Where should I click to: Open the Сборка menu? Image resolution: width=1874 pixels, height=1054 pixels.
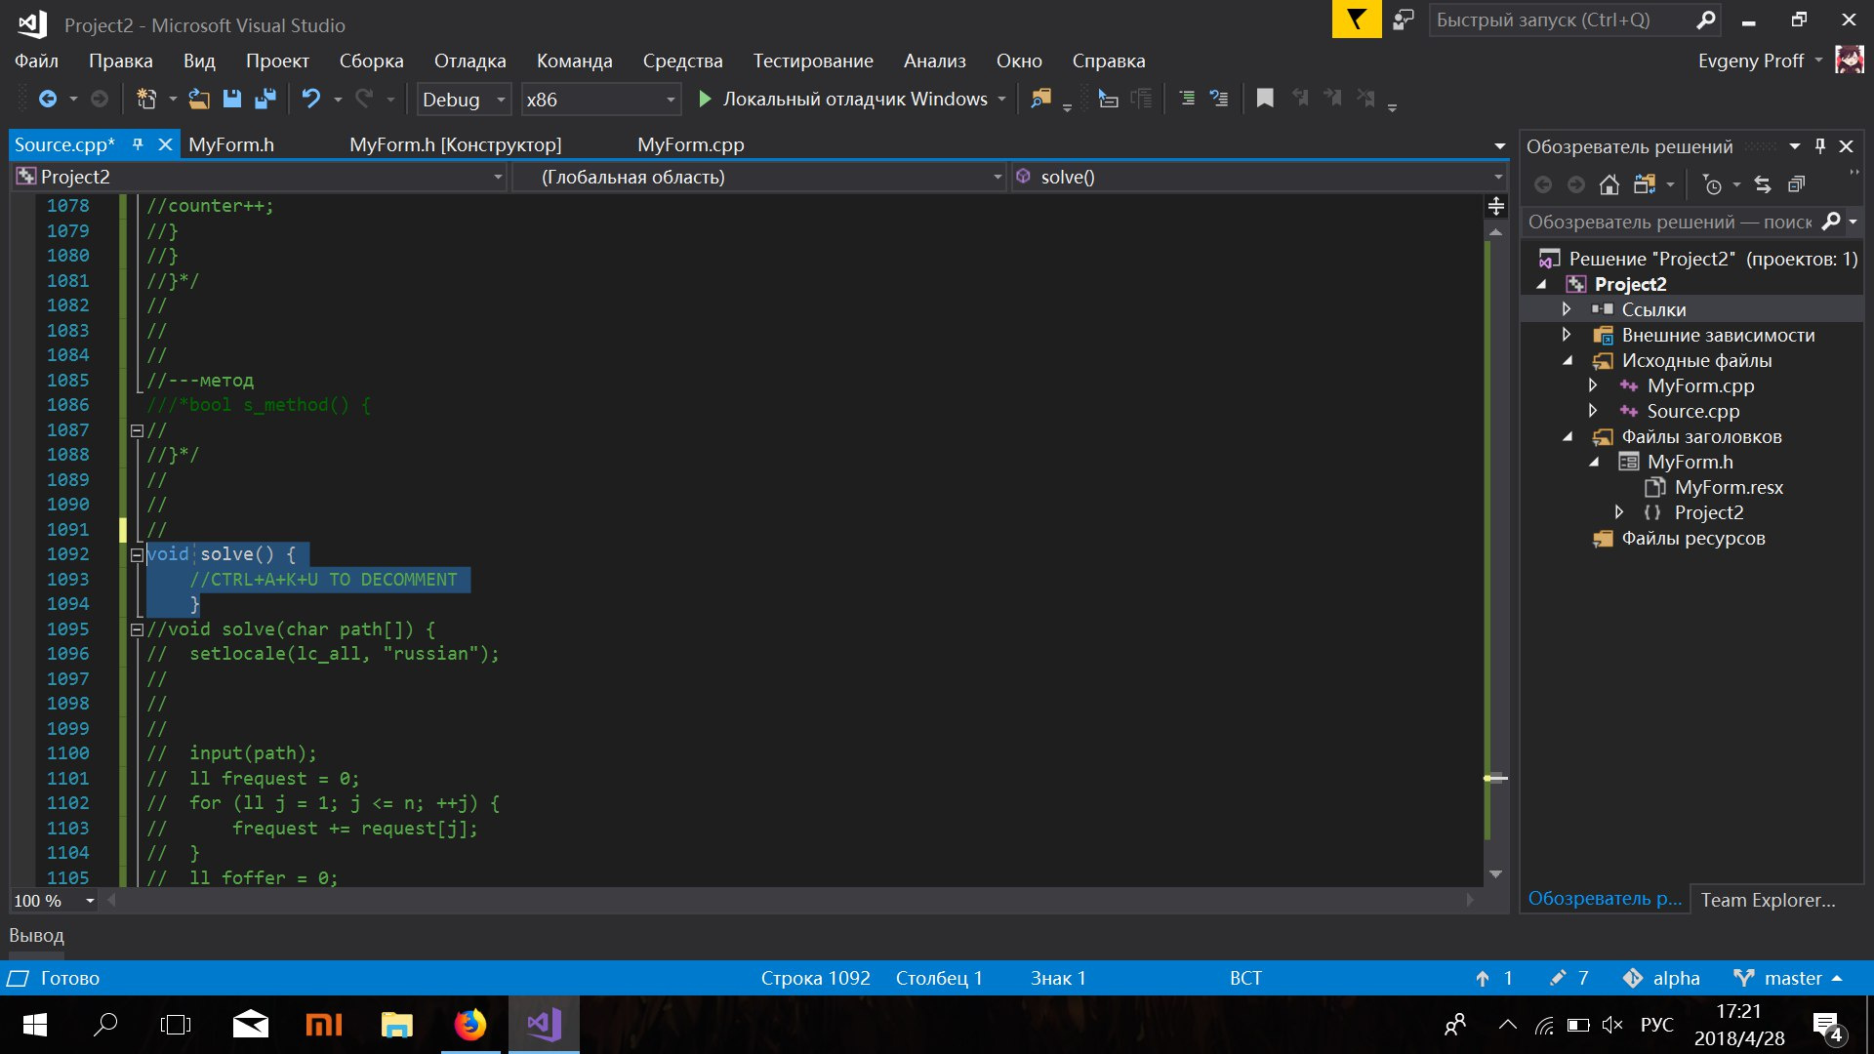372,61
